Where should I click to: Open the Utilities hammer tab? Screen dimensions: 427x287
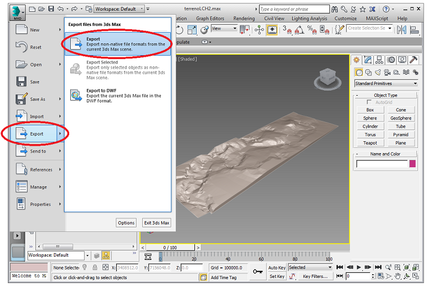point(414,60)
